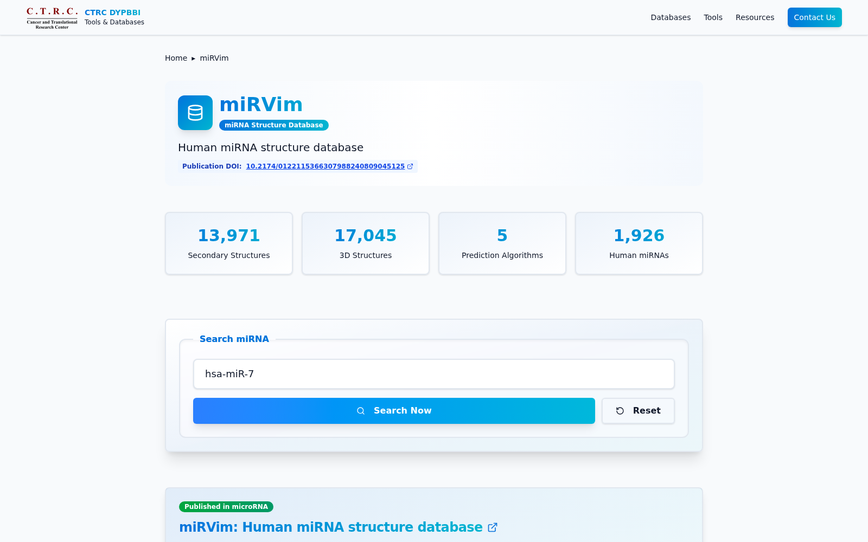Go to Home breadcrumb
Viewport: 868px width, 542px height.
coord(176,58)
